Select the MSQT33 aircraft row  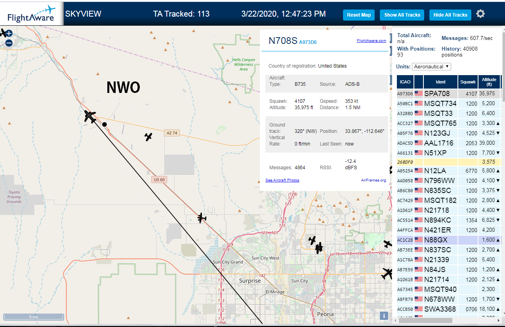tap(449, 113)
